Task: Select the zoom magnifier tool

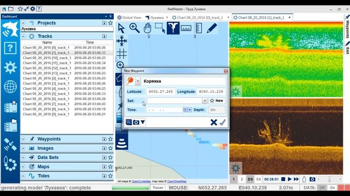Action: 135,28
